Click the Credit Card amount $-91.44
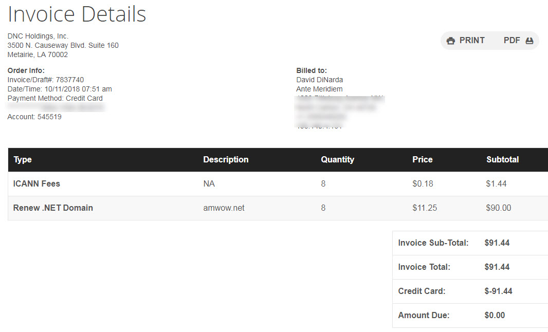 pyautogui.click(x=498, y=291)
